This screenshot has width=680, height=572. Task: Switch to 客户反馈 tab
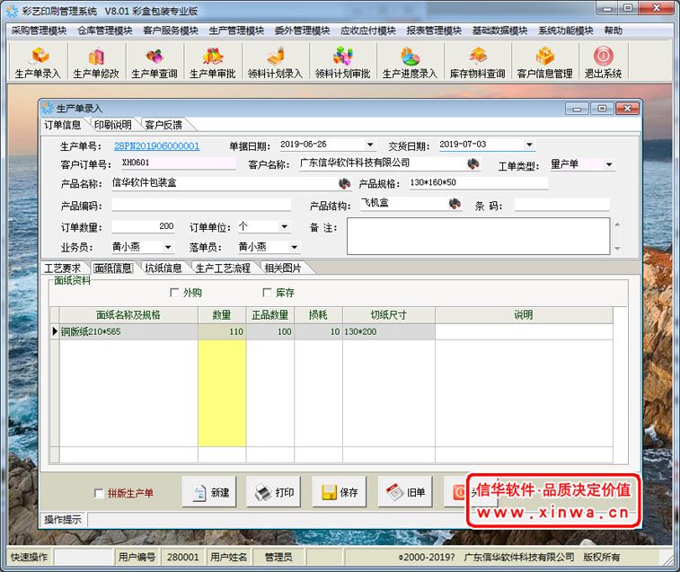click(163, 125)
